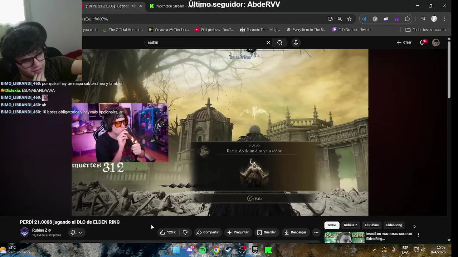Click the Guardar save button
This screenshot has height=257, width=458.
[267, 232]
